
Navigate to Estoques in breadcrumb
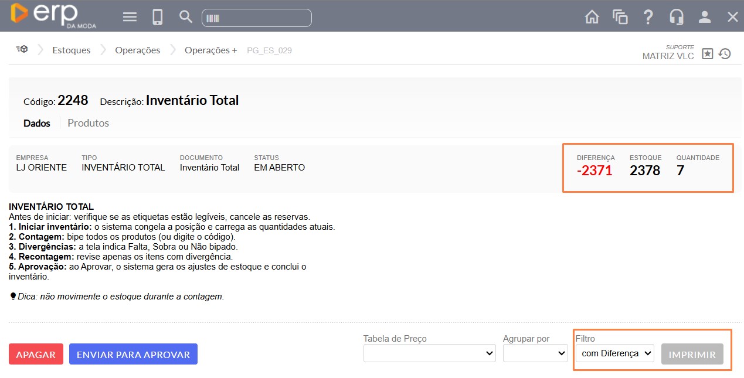tap(72, 50)
